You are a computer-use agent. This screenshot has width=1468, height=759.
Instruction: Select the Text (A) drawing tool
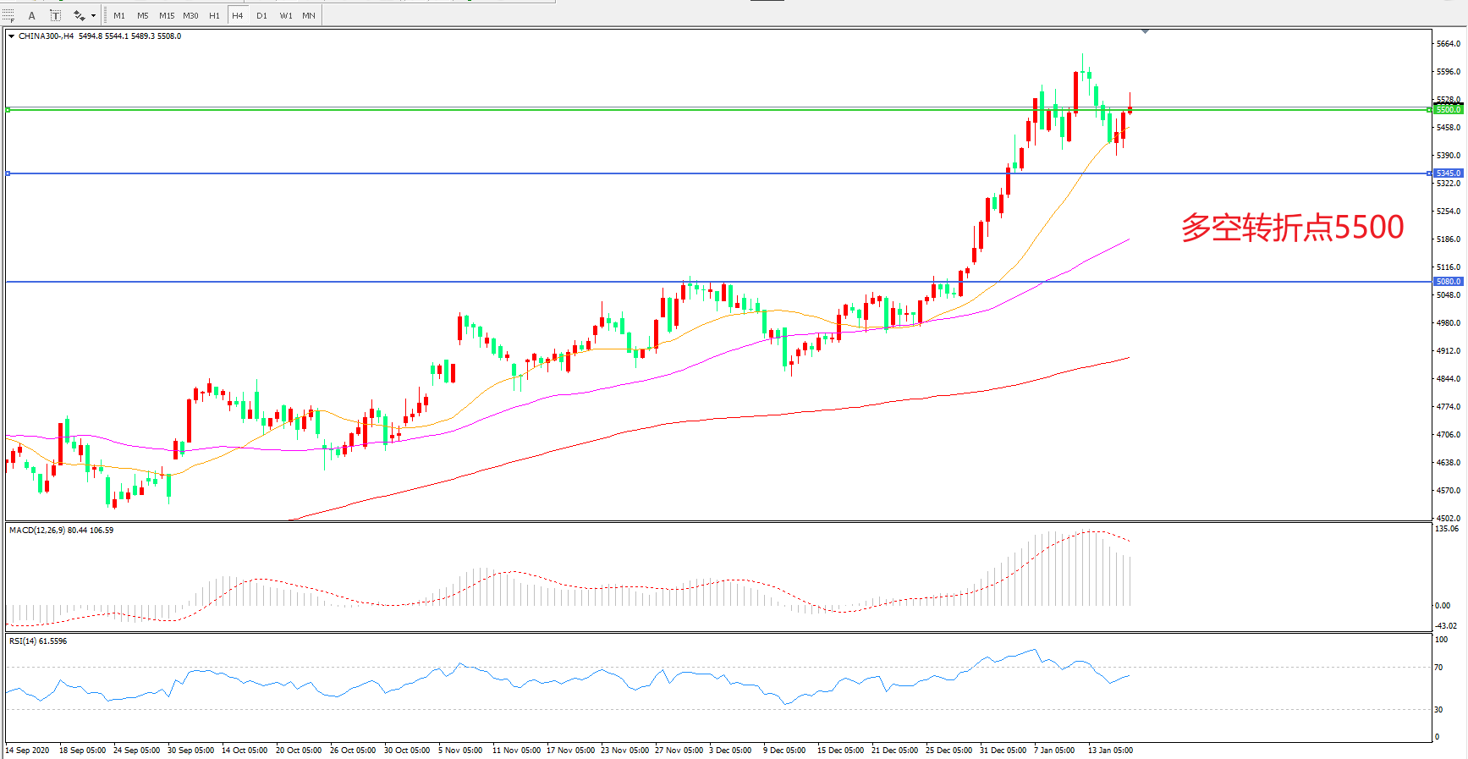tap(32, 15)
